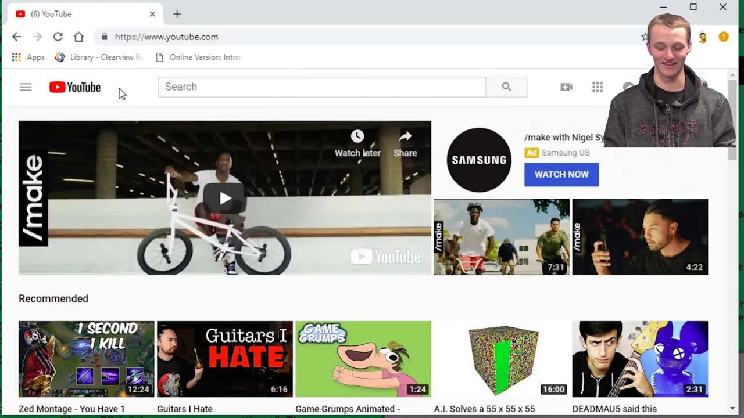Open the Zed Montage thumbnail

pos(86,359)
